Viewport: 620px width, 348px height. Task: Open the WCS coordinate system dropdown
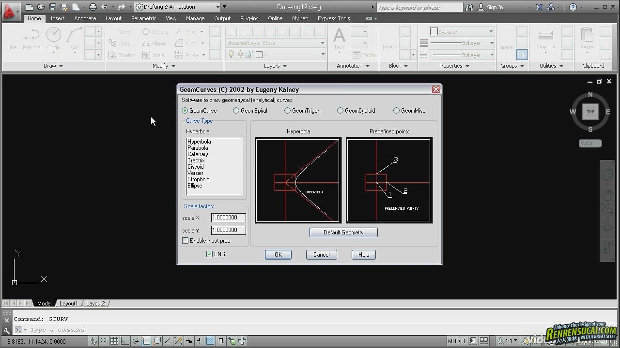(590, 144)
